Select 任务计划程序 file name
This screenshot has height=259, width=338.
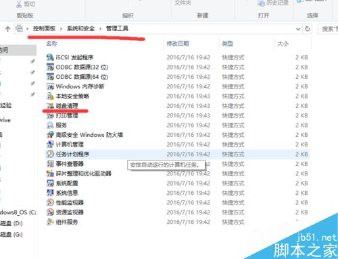click(72, 154)
